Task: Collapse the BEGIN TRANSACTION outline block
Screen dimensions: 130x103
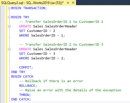Action: (x=9, y=8)
